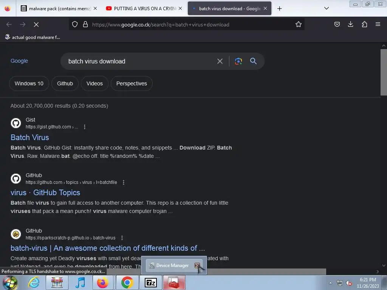
Task: Open the muted volume tray icon
Action: coord(349,283)
